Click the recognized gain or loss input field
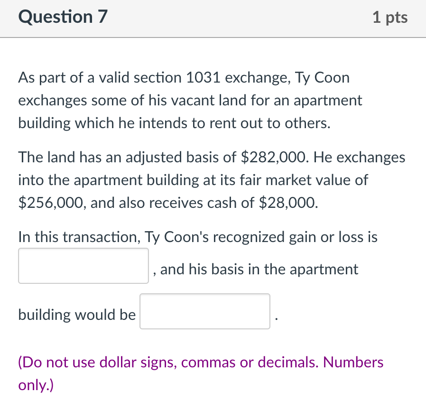The image size is (426, 411). (x=83, y=266)
